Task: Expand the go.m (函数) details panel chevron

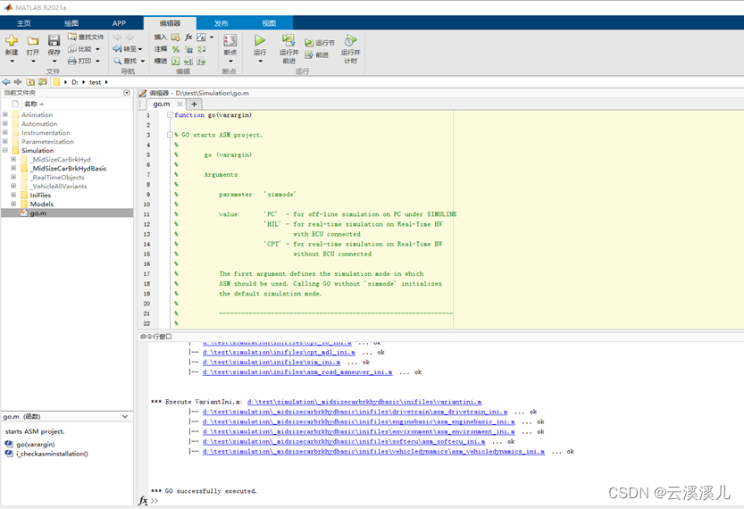Action: point(125,416)
